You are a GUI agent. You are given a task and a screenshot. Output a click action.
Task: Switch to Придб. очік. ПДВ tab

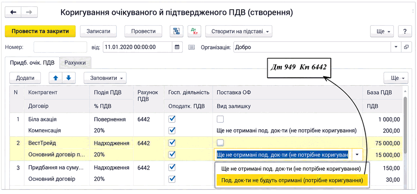(x=32, y=63)
